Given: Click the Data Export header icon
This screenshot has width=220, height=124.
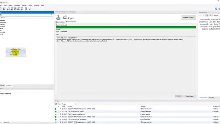Looking at the screenshot, I should 58,17.
